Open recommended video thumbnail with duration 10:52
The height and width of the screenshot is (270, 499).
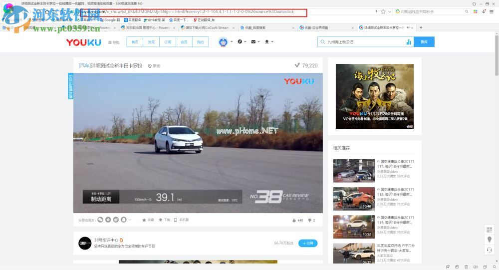pyautogui.click(x=354, y=227)
